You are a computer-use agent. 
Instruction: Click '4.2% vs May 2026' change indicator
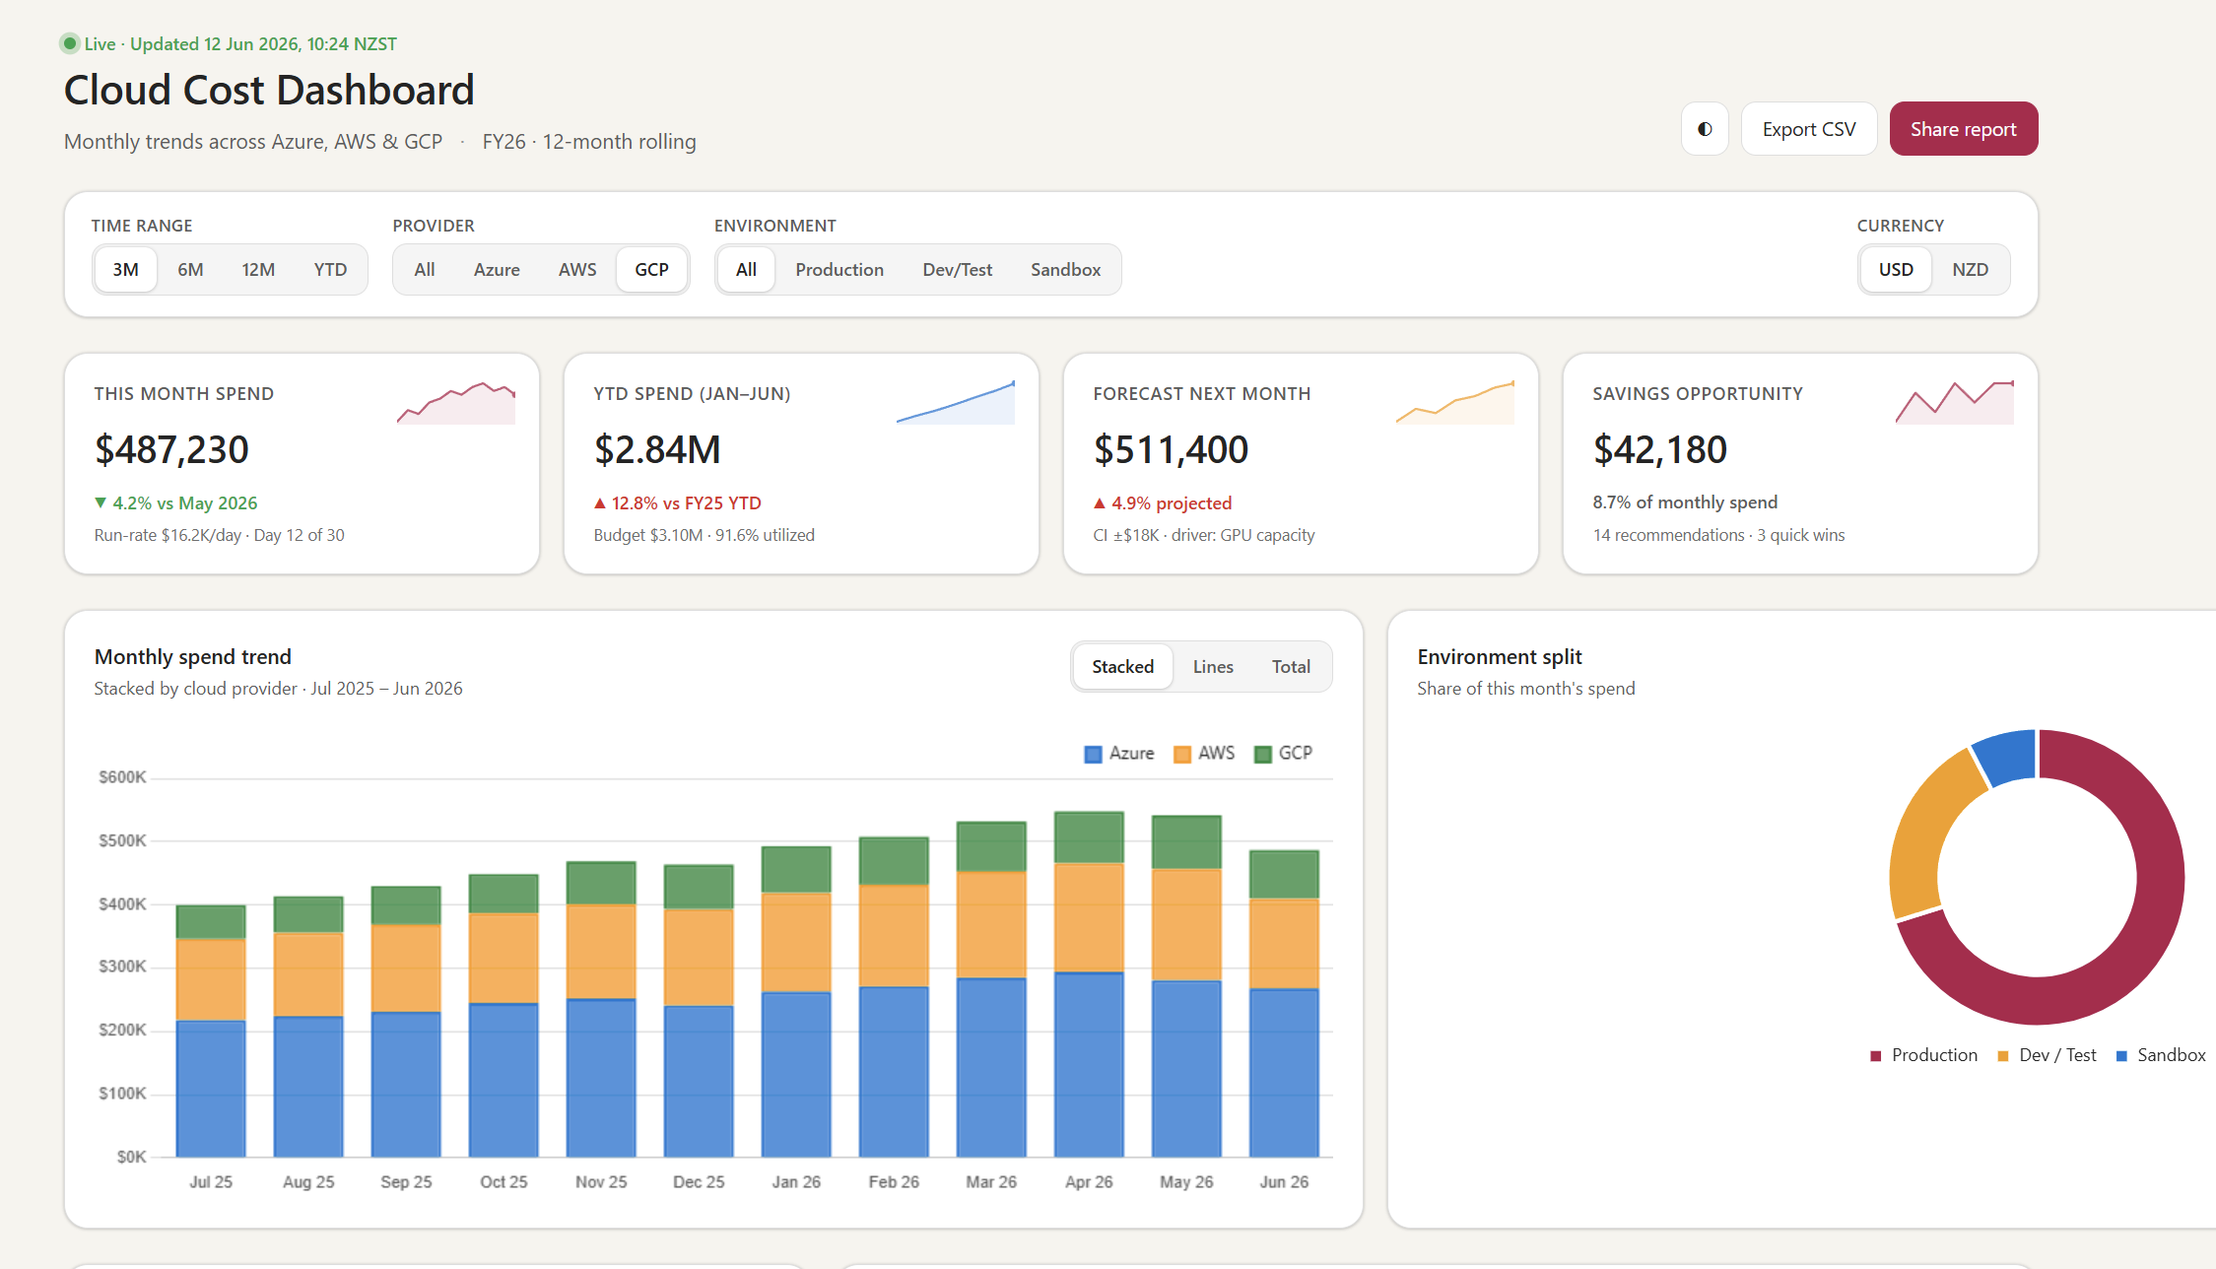[175, 503]
